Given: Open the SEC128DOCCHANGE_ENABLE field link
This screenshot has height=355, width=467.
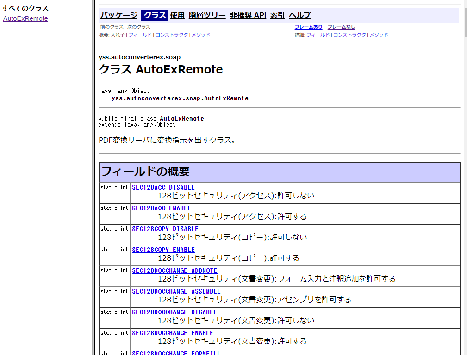Looking at the screenshot, I should coord(173,333).
